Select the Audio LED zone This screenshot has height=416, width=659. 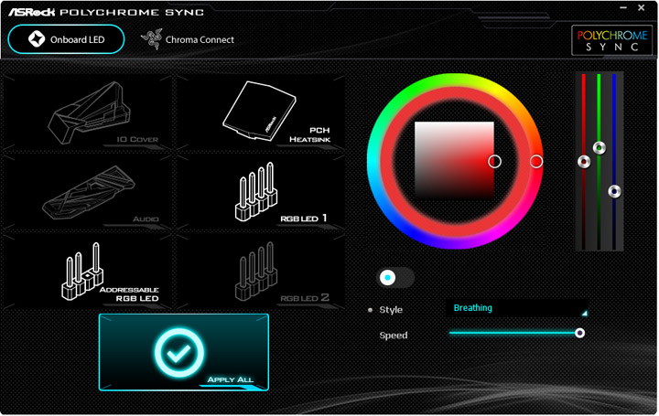tap(88, 192)
